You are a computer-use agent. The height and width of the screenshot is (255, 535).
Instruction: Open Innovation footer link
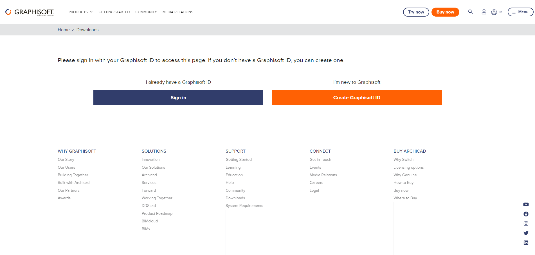pyautogui.click(x=150, y=159)
